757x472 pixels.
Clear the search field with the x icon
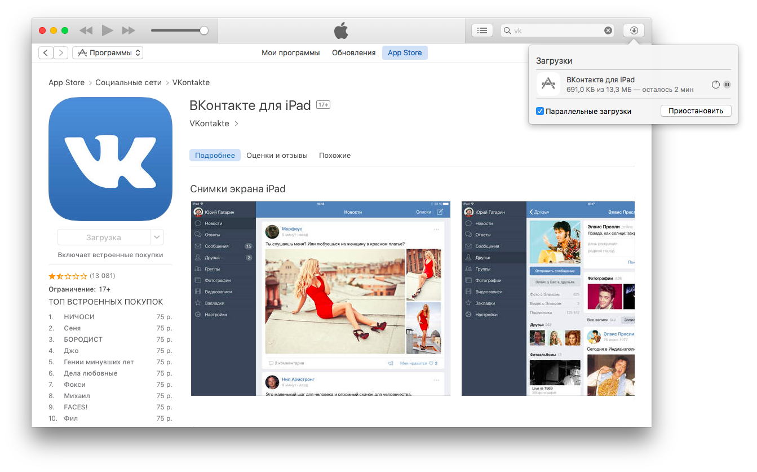[x=608, y=30]
